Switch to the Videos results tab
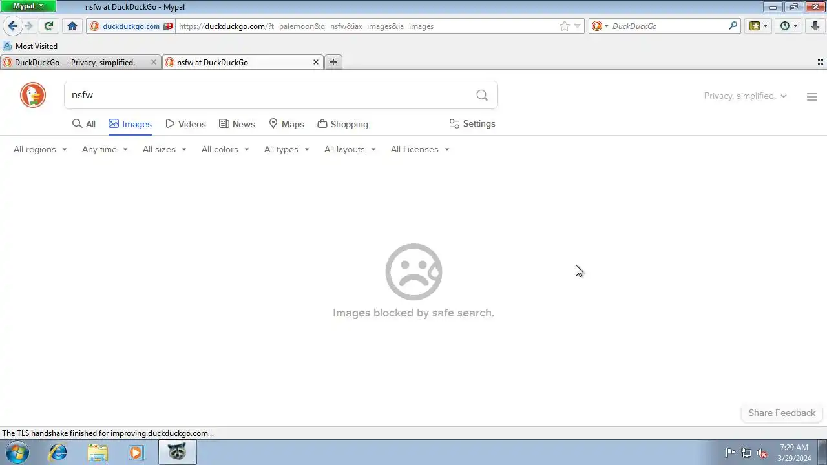This screenshot has width=827, height=465. tap(185, 124)
